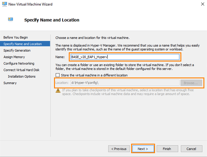Viewport: 207px width, 157px height.
Task: Click the Location path field
Action: point(125,83)
